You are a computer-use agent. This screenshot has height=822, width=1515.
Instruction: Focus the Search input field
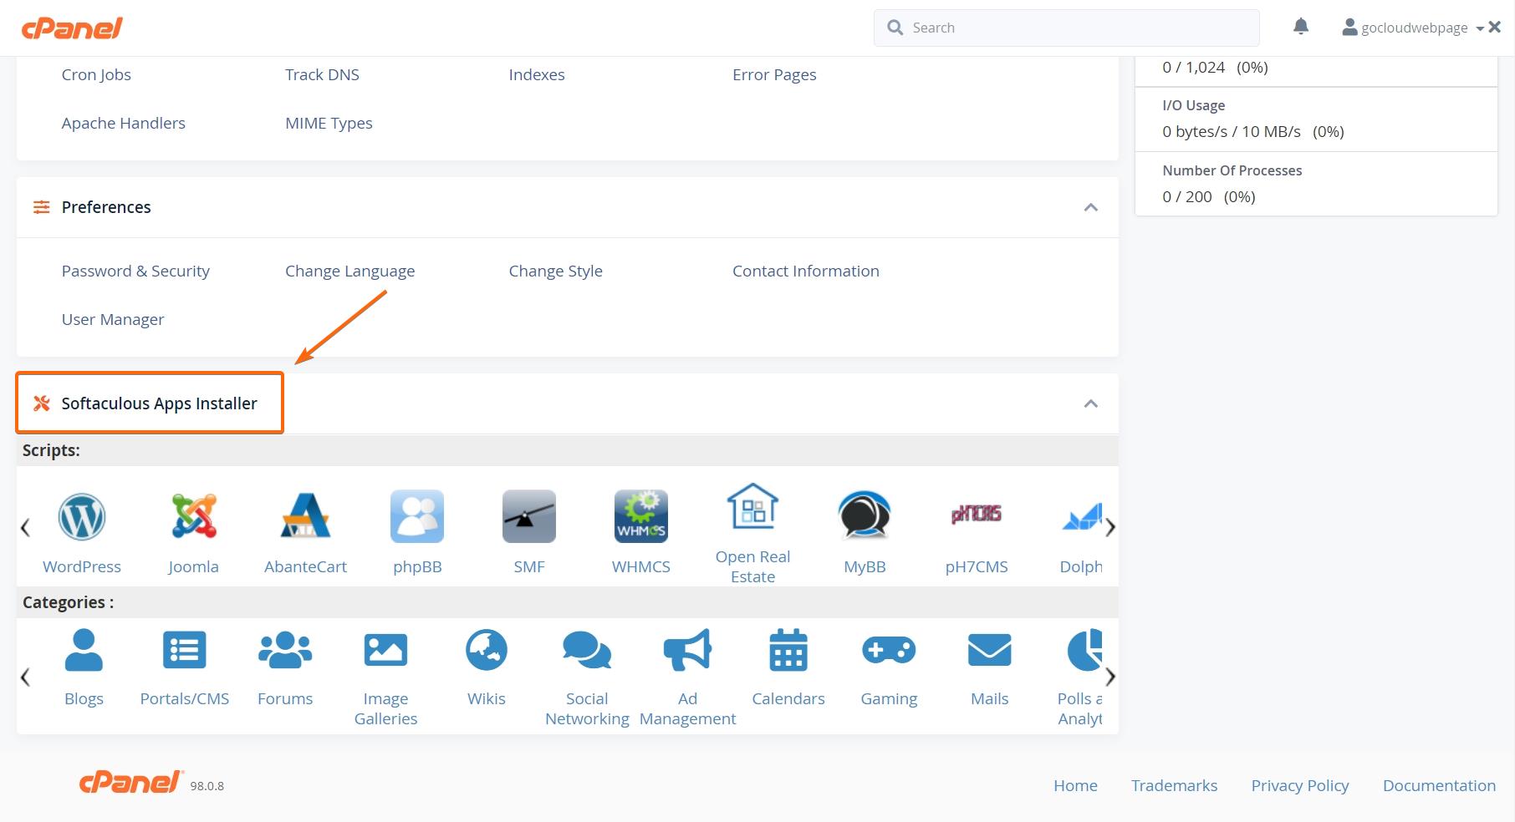[x=1067, y=28]
